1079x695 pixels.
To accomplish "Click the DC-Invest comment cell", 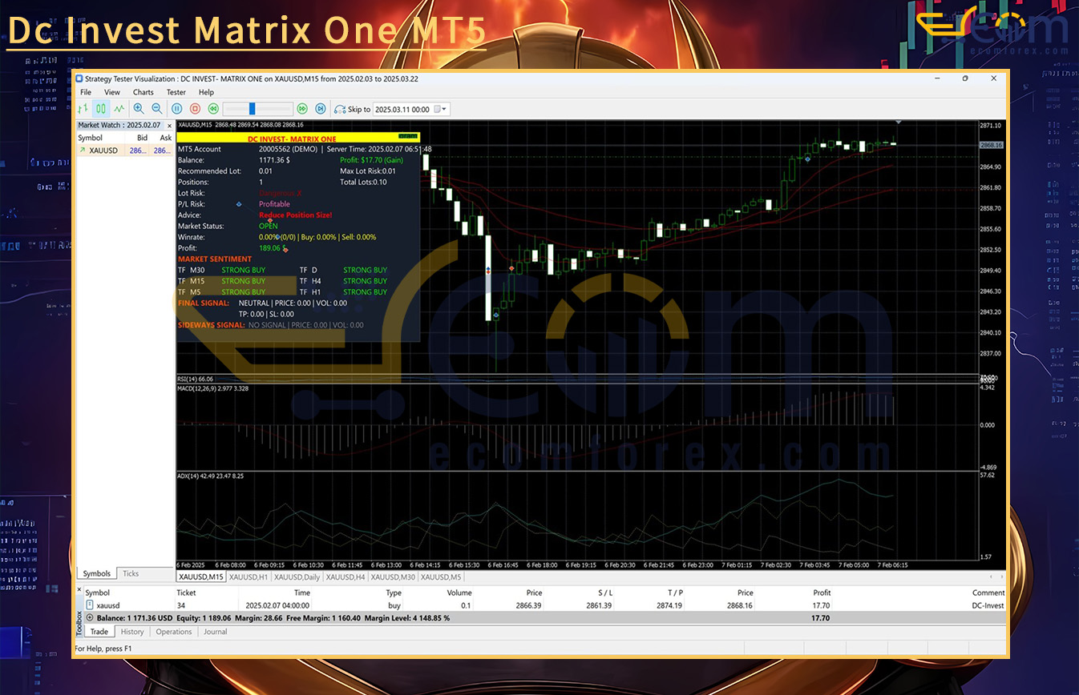I will pyautogui.click(x=988, y=605).
